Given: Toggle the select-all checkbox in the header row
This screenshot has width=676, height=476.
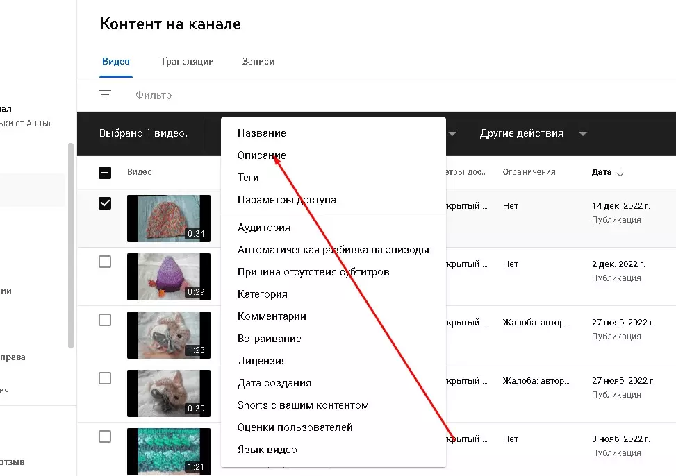Looking at the screenshot, I should tap(105, 172).
